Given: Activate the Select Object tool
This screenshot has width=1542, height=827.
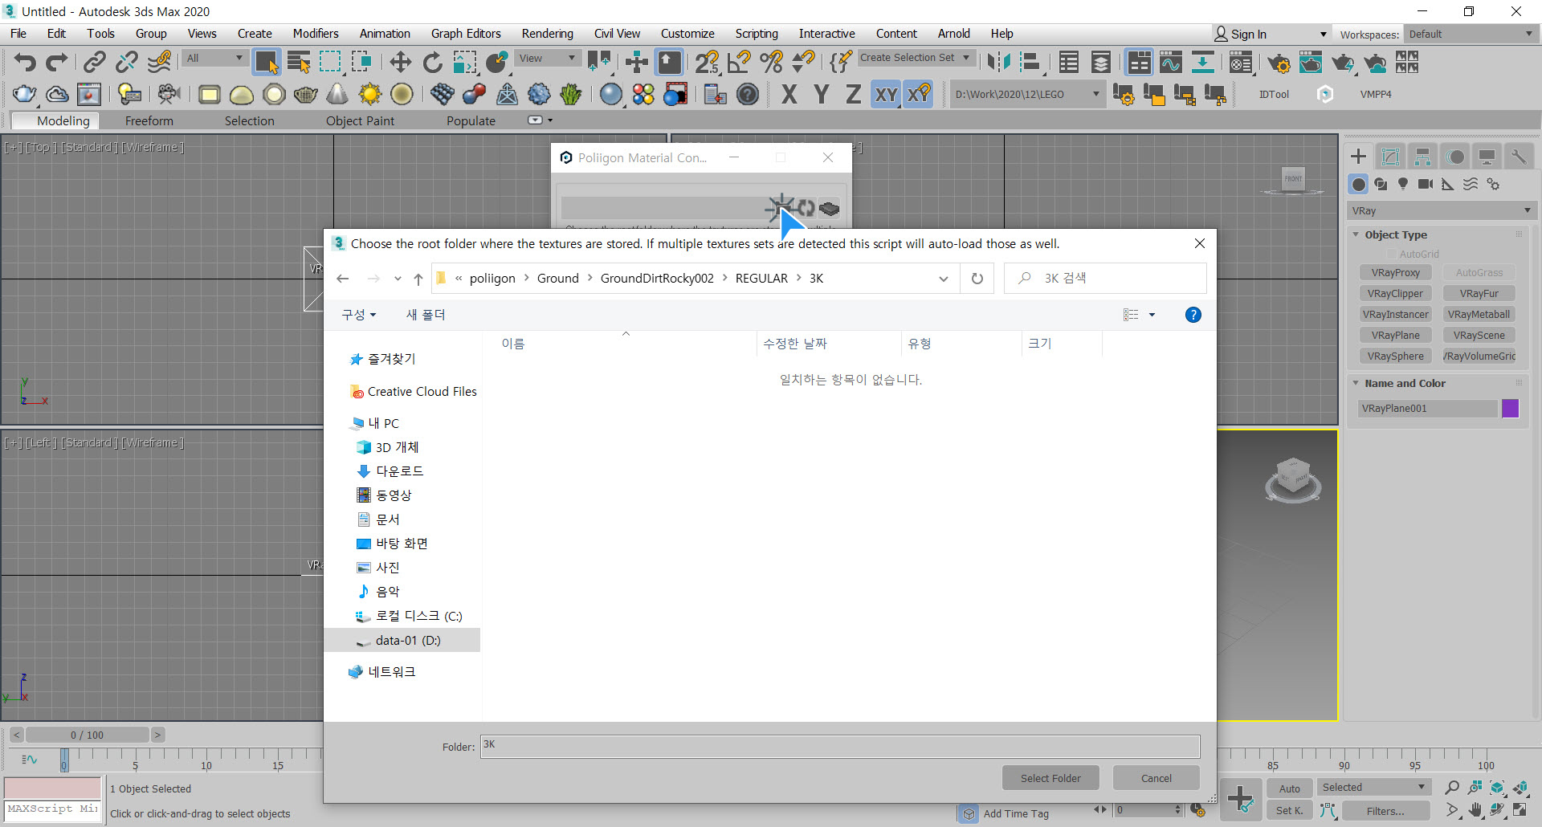Looking at the screenshot, I should click(x=267, y=62).
